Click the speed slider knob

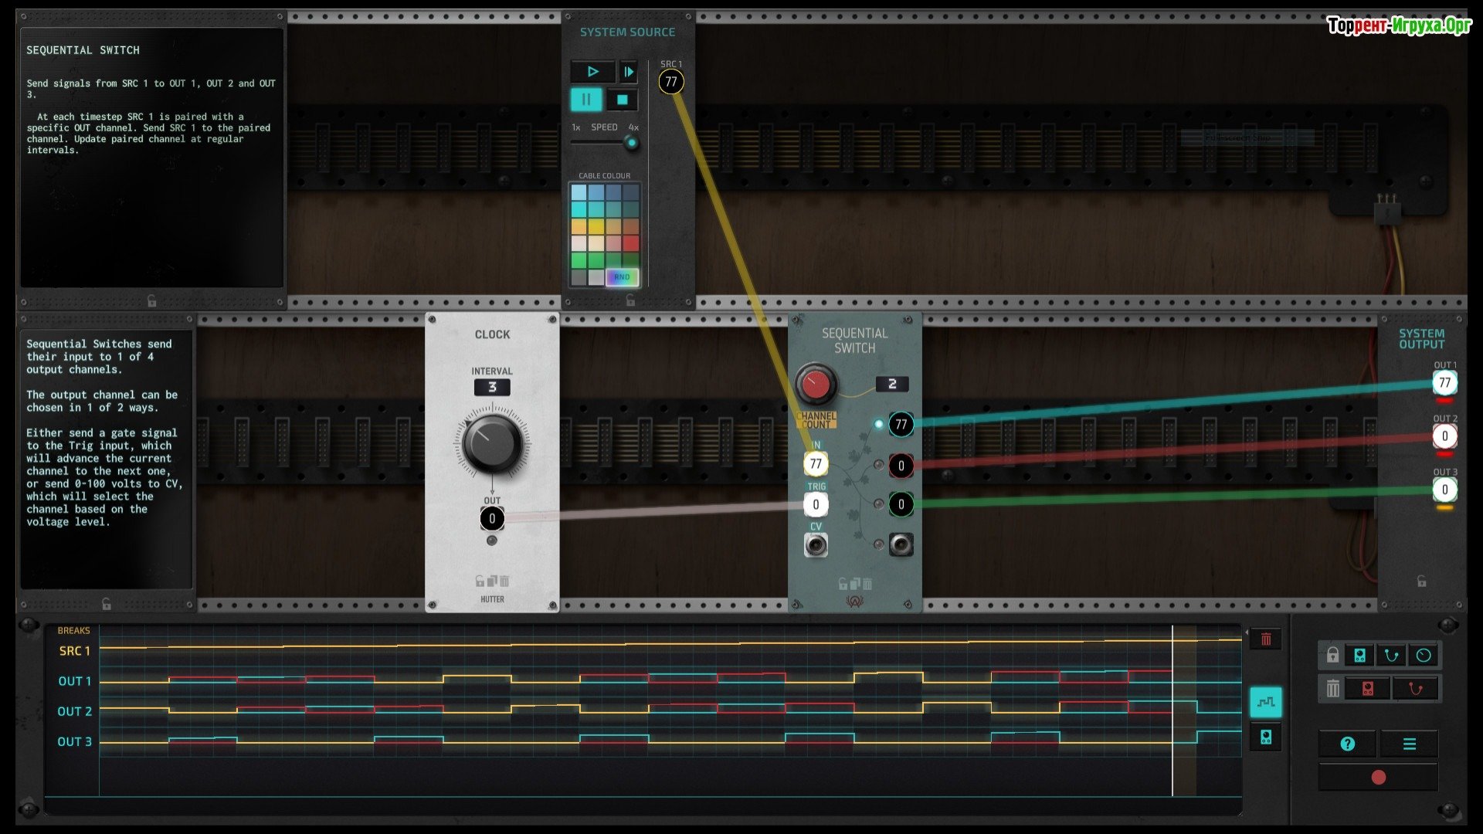point(631,143)
